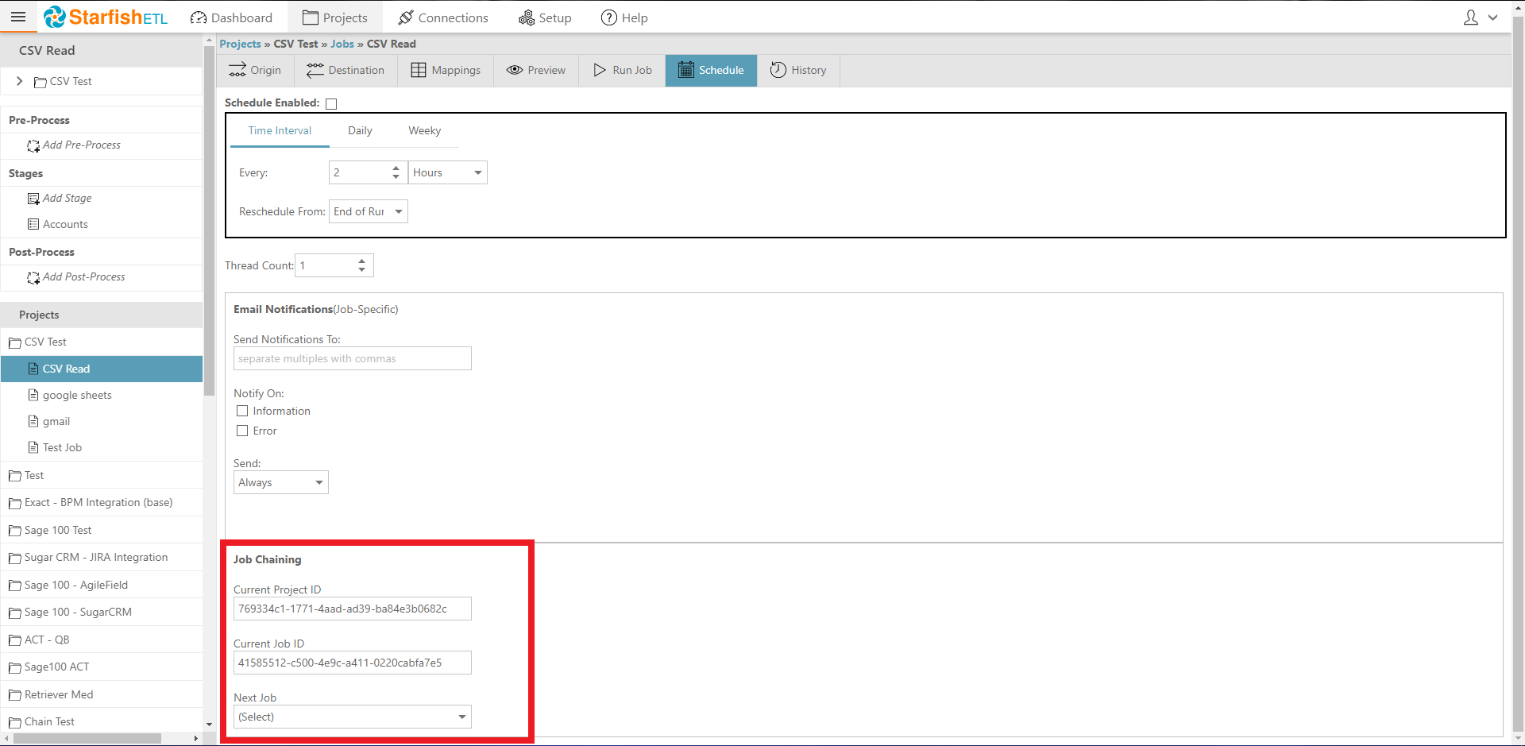Go to the Dashboard menu
The image size is (1525, 746).
coord(231,17)
